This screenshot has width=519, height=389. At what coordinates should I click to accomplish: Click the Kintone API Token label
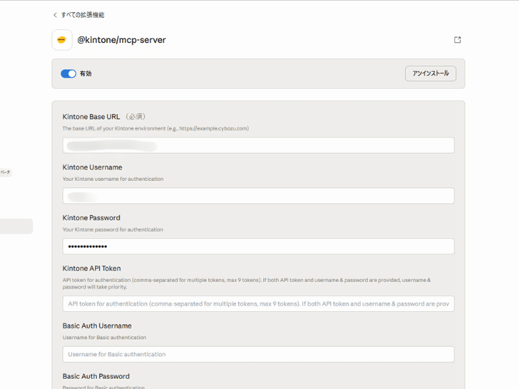tap(92, 268)
